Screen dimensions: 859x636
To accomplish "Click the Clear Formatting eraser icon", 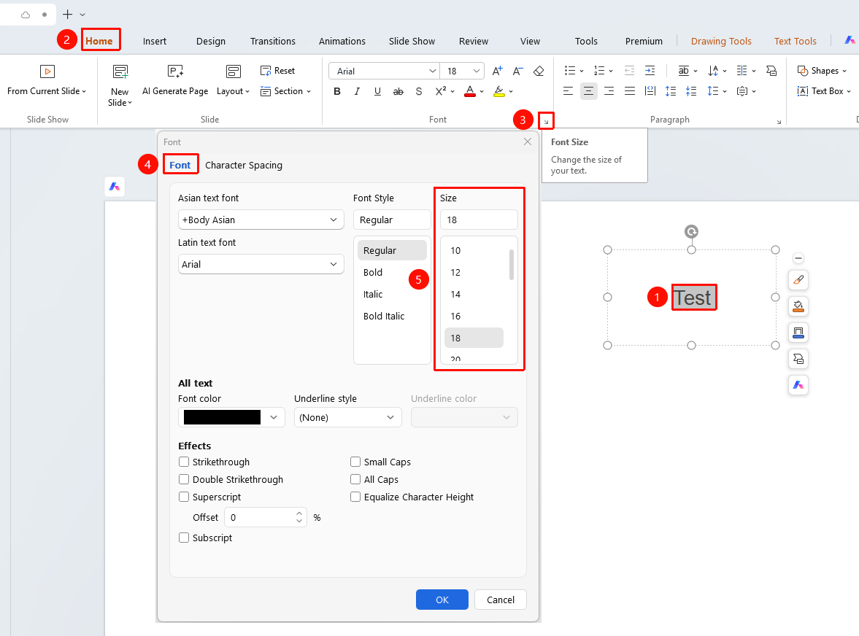I will (539, 71).
